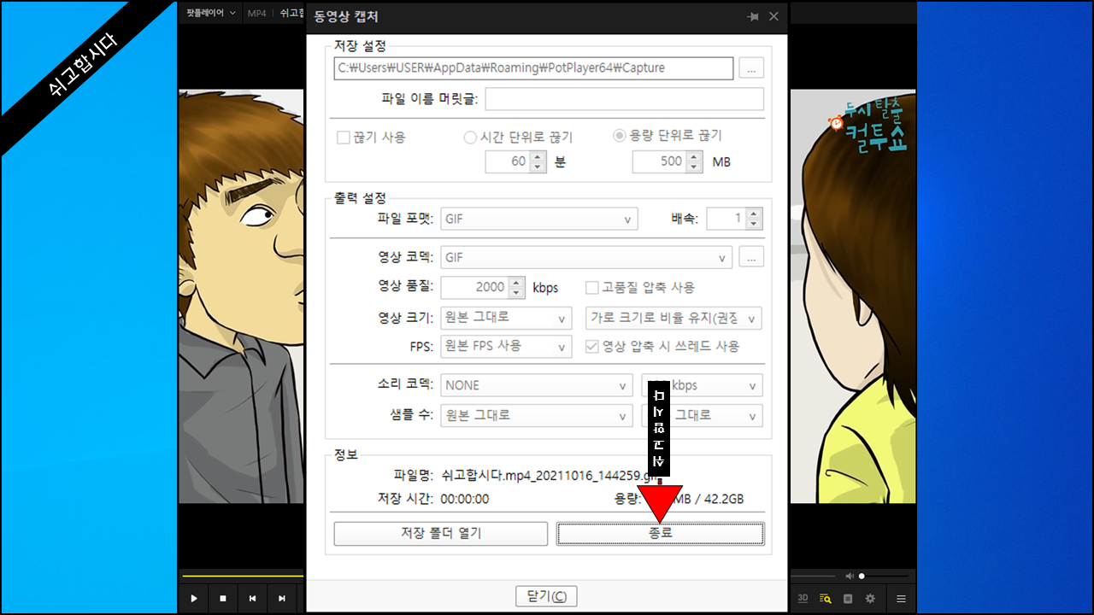
Task: Enable the 끊기 사용 checkbox
Action: 344,137
